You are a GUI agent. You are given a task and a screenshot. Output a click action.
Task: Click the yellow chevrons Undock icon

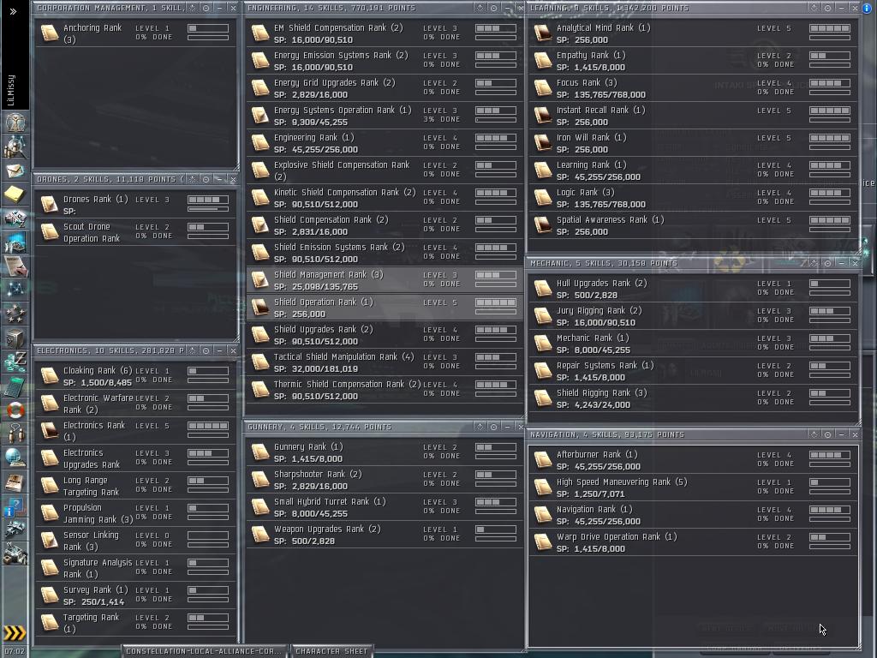15,633
